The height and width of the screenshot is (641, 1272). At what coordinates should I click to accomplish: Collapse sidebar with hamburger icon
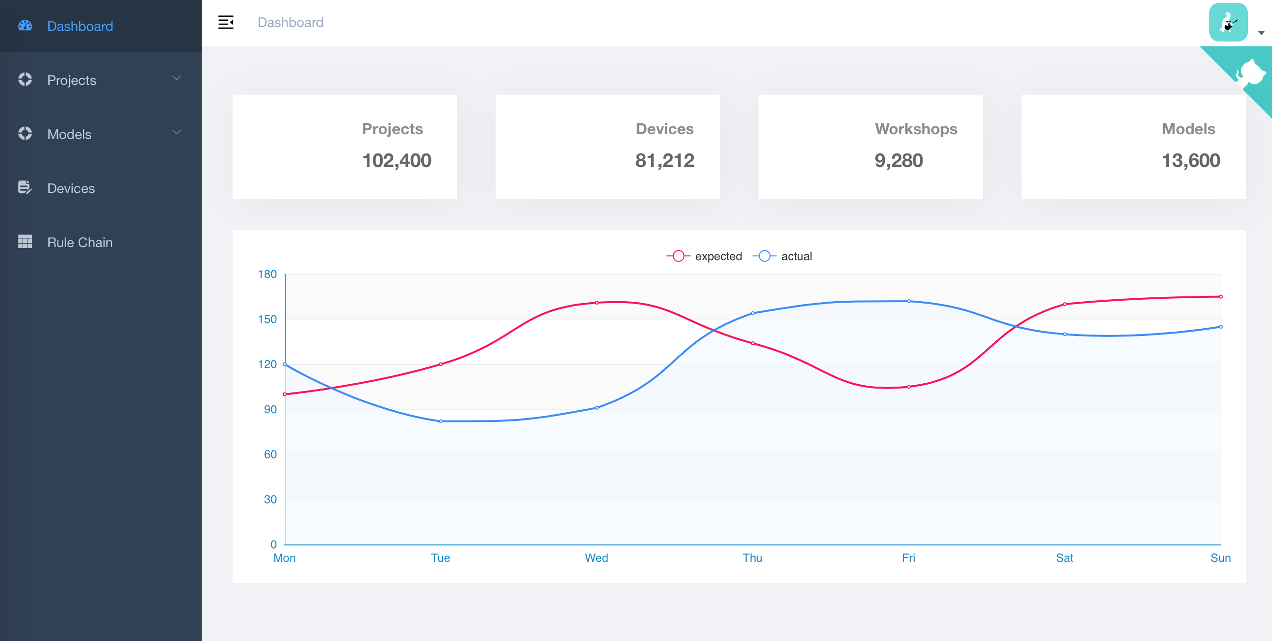(226, 22)
